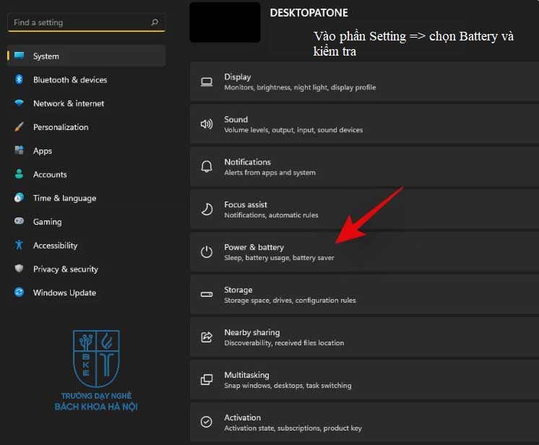Open Nearby sharing title
This screenshot has width=539, height=445.
[x=252, y=332]
